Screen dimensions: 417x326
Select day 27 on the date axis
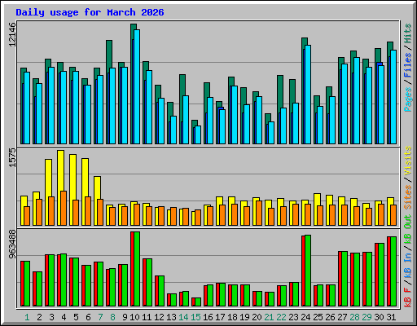click(342, 317)
